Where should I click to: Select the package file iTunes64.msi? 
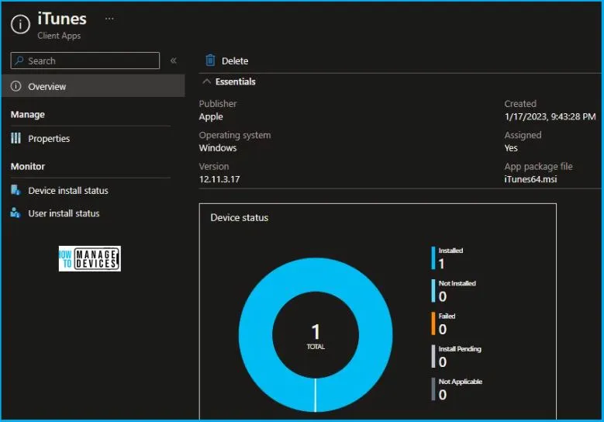tap(531, 179)
